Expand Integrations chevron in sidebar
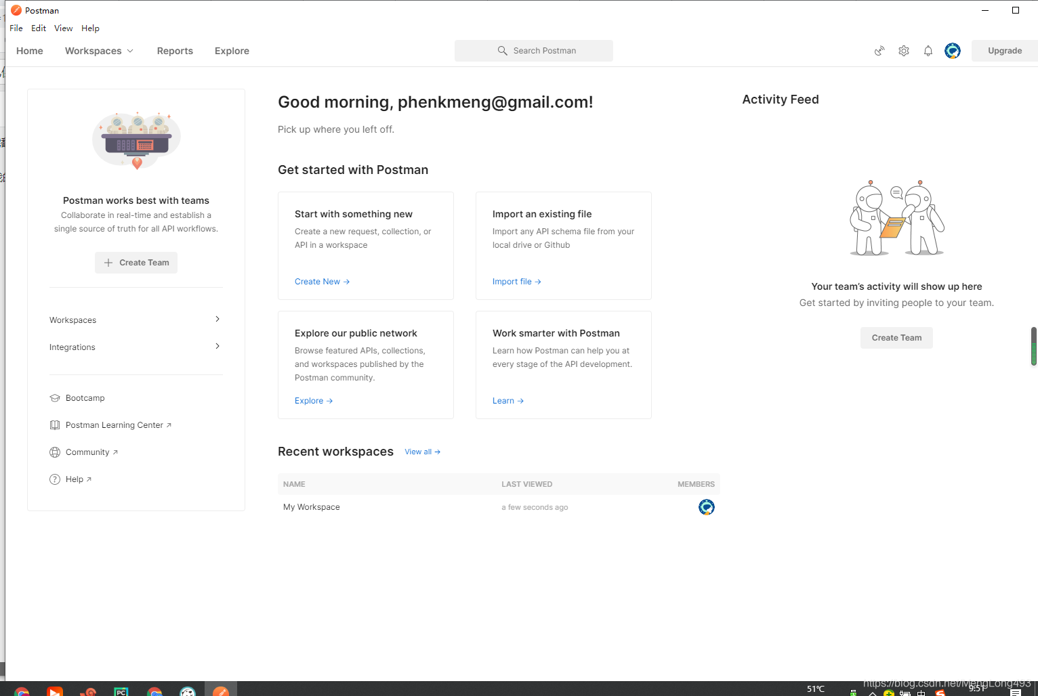The height and width of the screenshot is (696, 1038). 217,346
